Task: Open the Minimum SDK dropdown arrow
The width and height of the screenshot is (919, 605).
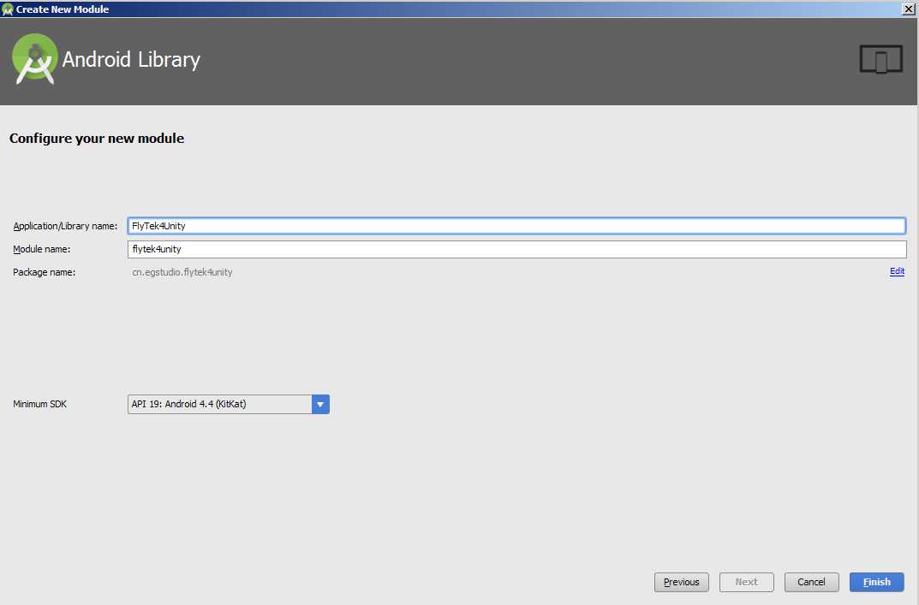Action: (320, 404)
